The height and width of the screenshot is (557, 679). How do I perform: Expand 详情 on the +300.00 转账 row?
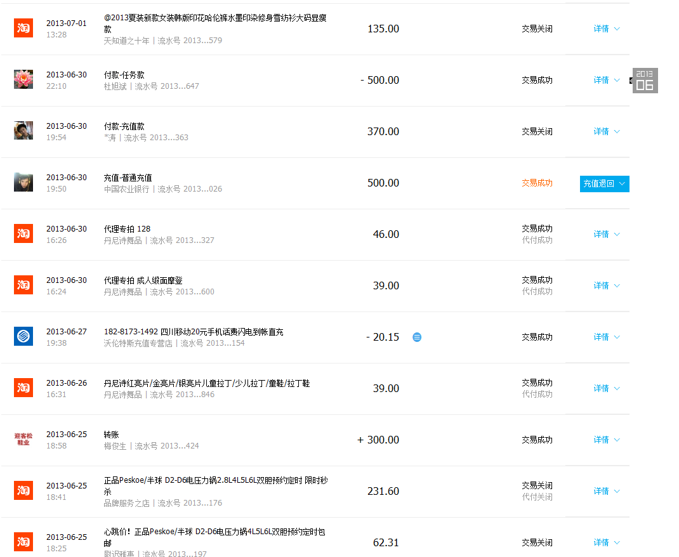point(606,440)
